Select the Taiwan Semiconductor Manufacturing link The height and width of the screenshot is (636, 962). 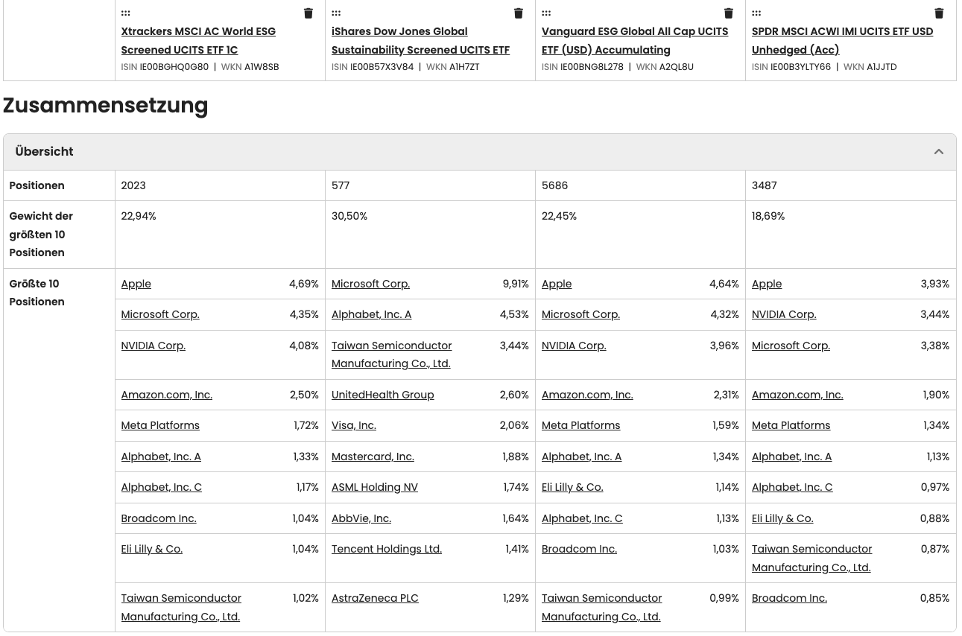coord(391,354)
